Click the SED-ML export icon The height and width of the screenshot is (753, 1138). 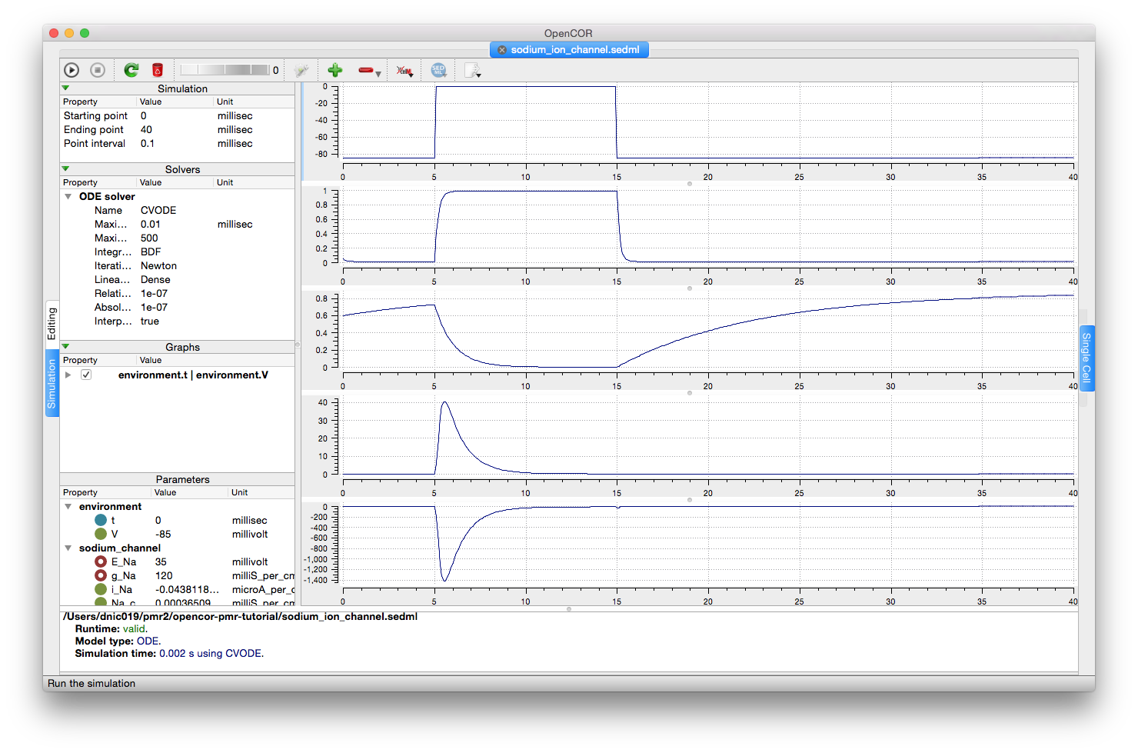(x=438, y=70)
